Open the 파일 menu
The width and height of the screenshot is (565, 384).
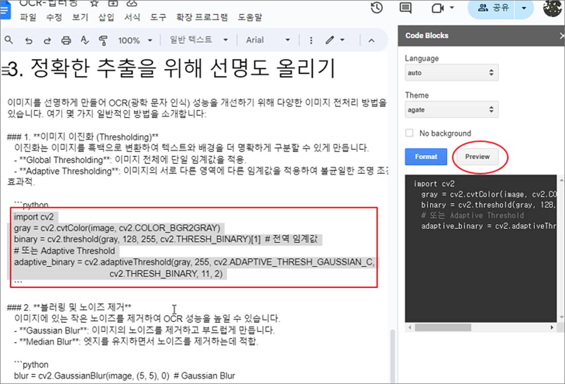click(x=28, y=18)
